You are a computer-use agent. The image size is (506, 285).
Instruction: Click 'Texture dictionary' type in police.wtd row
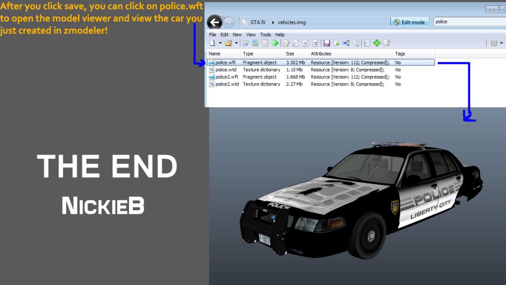(x=261, y=70)
